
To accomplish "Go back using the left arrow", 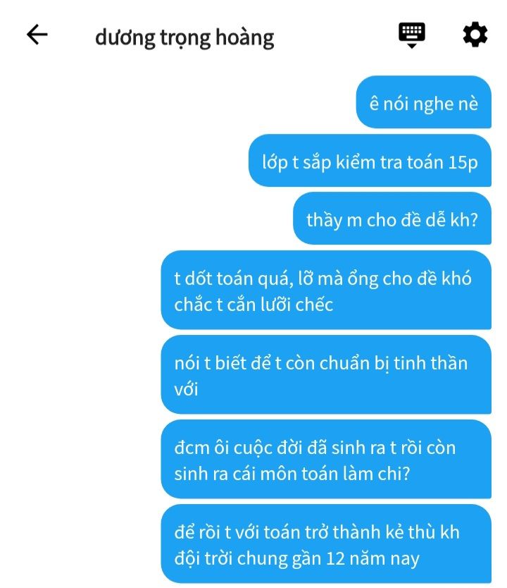I will pos(37,35).
